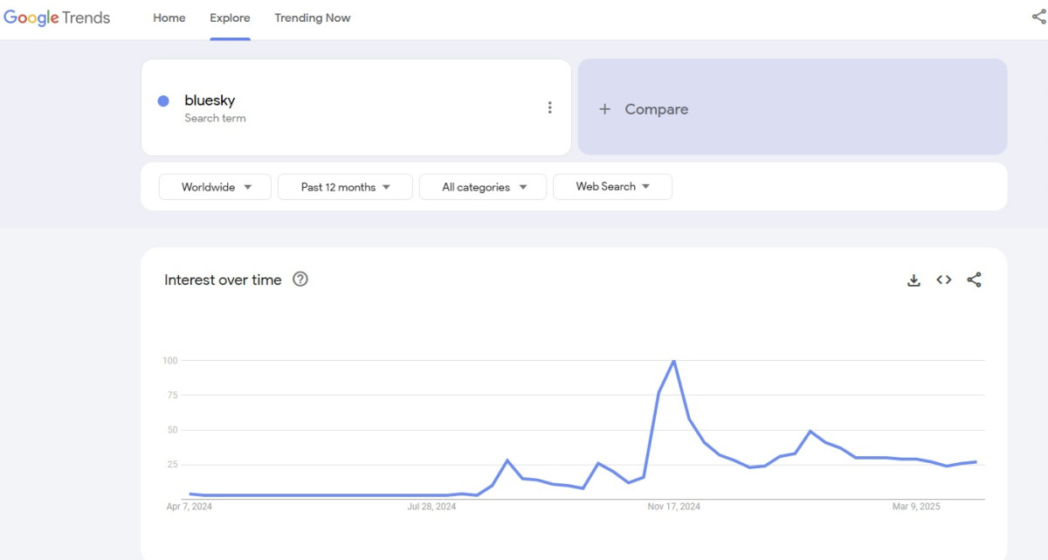Click the blue bluesky term color dot
This screenshot has width=1048, height=560.
tap(163, 101)
